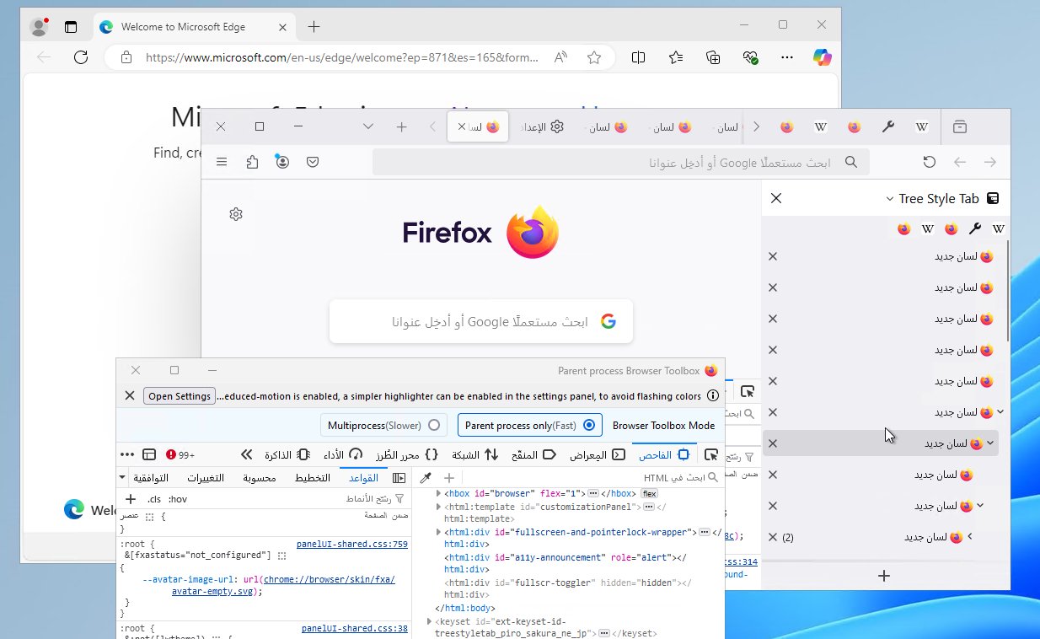Click the right-pointing navigation arrow in Firefox
This screenshot has height=639, width=1040.
[x=990, y=162]
